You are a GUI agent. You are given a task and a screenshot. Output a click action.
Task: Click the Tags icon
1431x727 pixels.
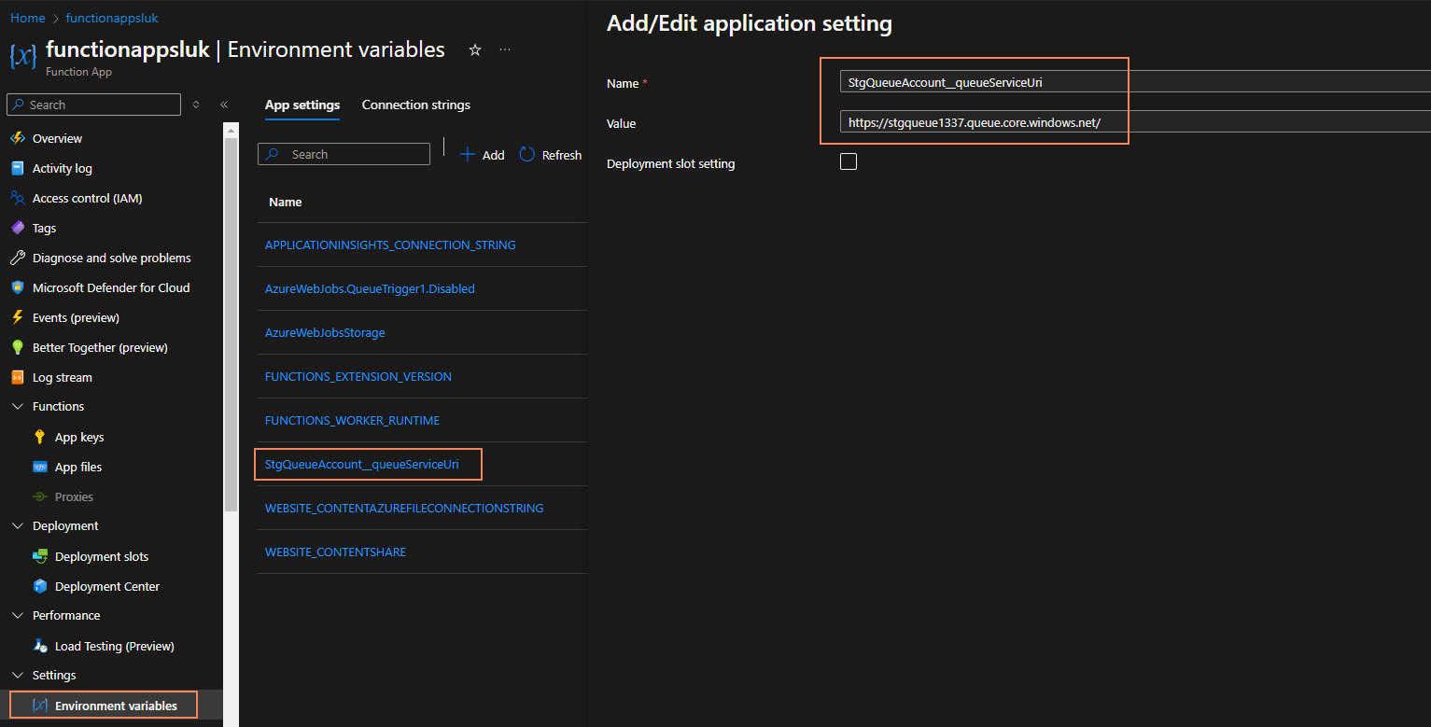pos(17,228)
